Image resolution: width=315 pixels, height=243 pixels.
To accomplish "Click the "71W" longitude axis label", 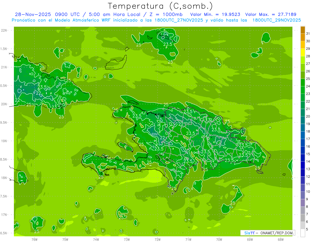I will (188, 239).
